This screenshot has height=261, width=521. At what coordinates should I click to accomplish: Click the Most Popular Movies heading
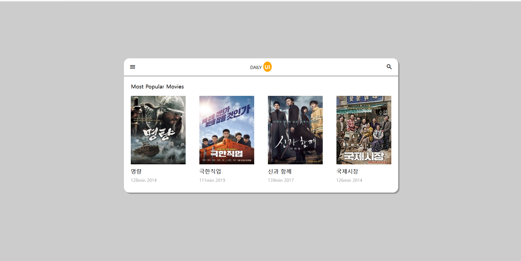pyautogui.click(x=157, y=87)
